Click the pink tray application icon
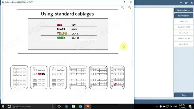This screenshot has width=194, height=109. [161, 106]
